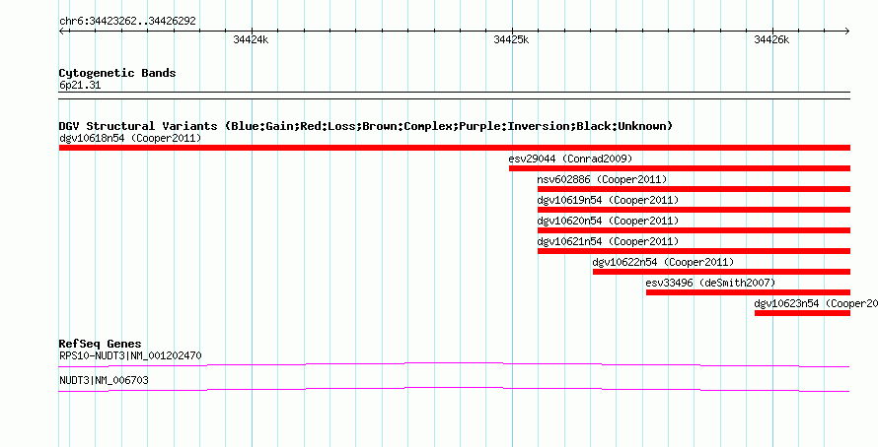Select the dgv10618n54 (Cooper2011) label
Image resolution: width=878 pixels, height=447 pixels.
point(130,138)
